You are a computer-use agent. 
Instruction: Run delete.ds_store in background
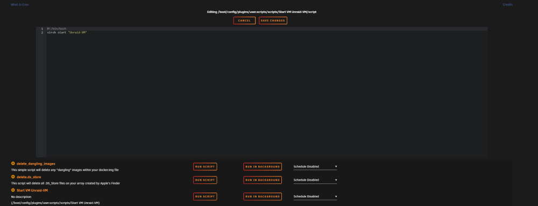263,180
